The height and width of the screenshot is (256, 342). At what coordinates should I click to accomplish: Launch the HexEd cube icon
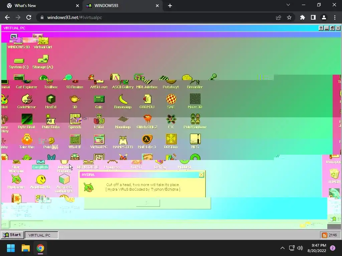coord(51,101)
